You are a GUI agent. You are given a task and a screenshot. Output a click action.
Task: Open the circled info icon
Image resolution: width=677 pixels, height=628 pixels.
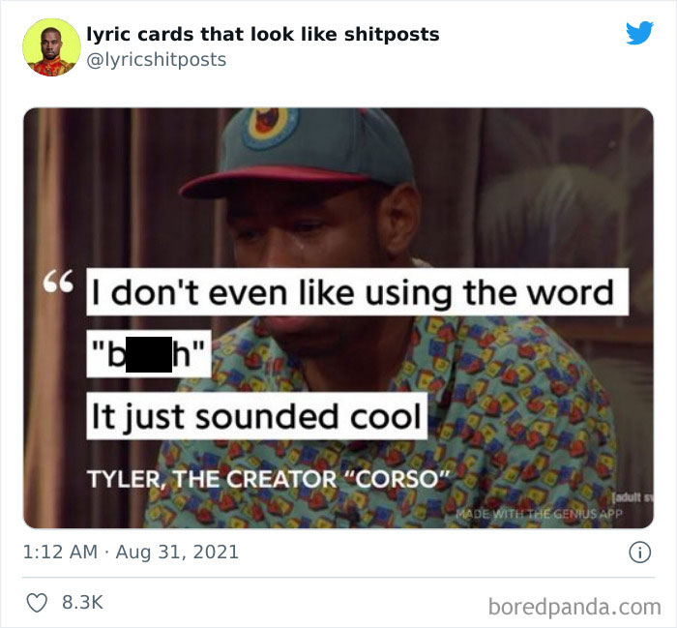point(639,552)
